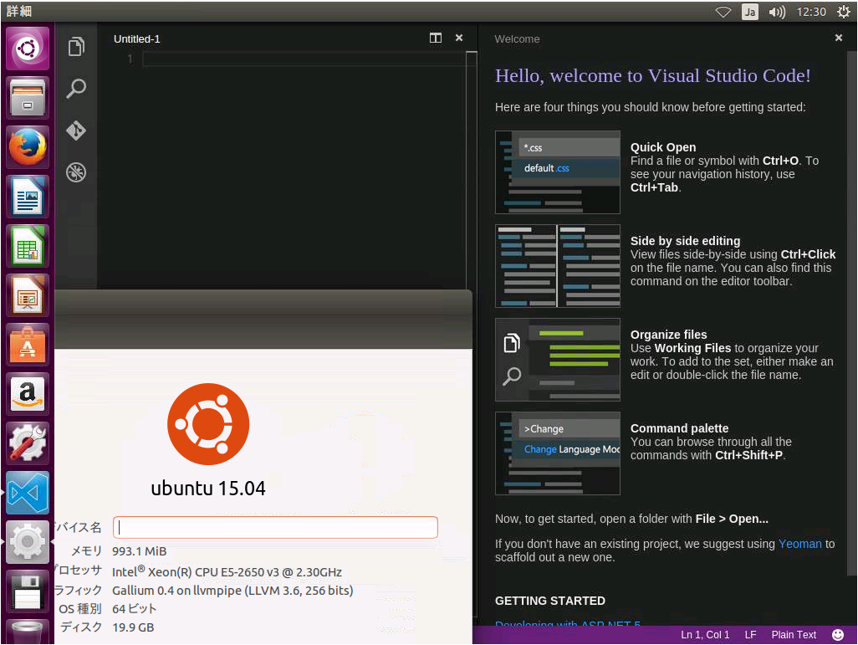
Task: Follow the Yeoman link on the Welcome page
Action: pos(799,544)
